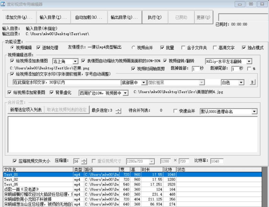Click the 裁掉尾部 seconds field
The width and height of the screenshot is (269, 207).
coord(235,69)
